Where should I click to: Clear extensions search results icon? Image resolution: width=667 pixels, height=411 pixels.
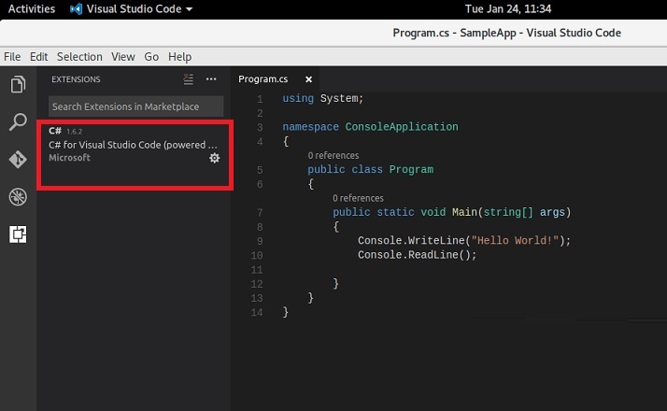(x=189, y=79)
